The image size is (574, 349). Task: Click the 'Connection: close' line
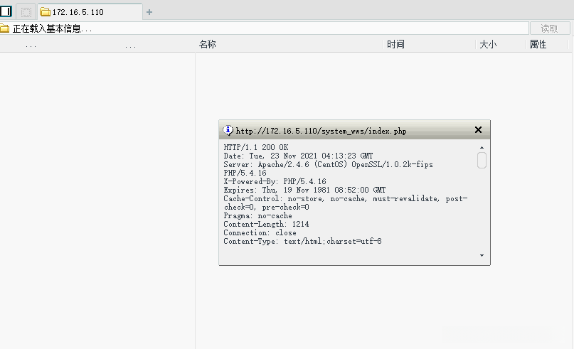tap(260, 232)
